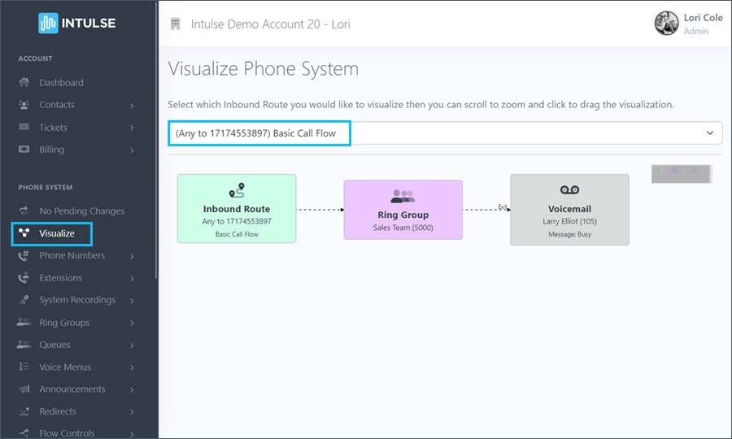Click the flow minimap thumbnail

(682, 174)
